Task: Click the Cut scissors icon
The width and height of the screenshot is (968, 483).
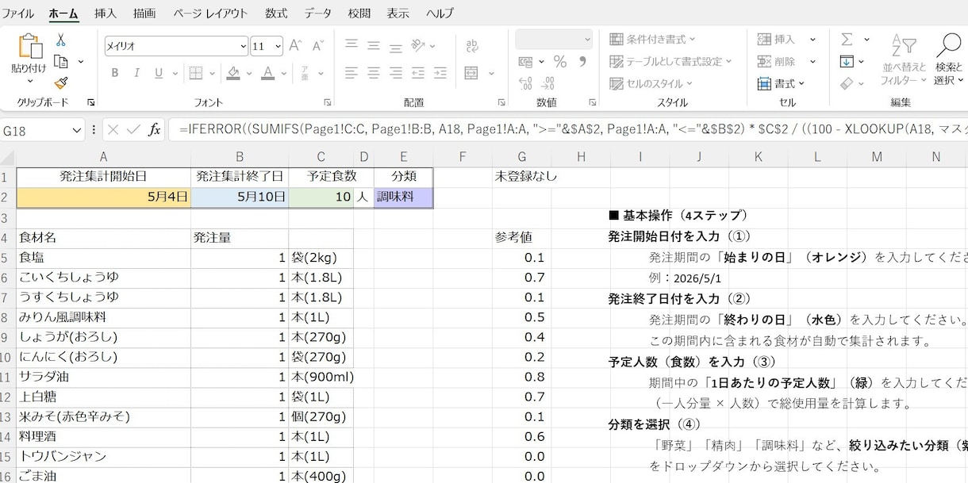Action: pos(61,40)
